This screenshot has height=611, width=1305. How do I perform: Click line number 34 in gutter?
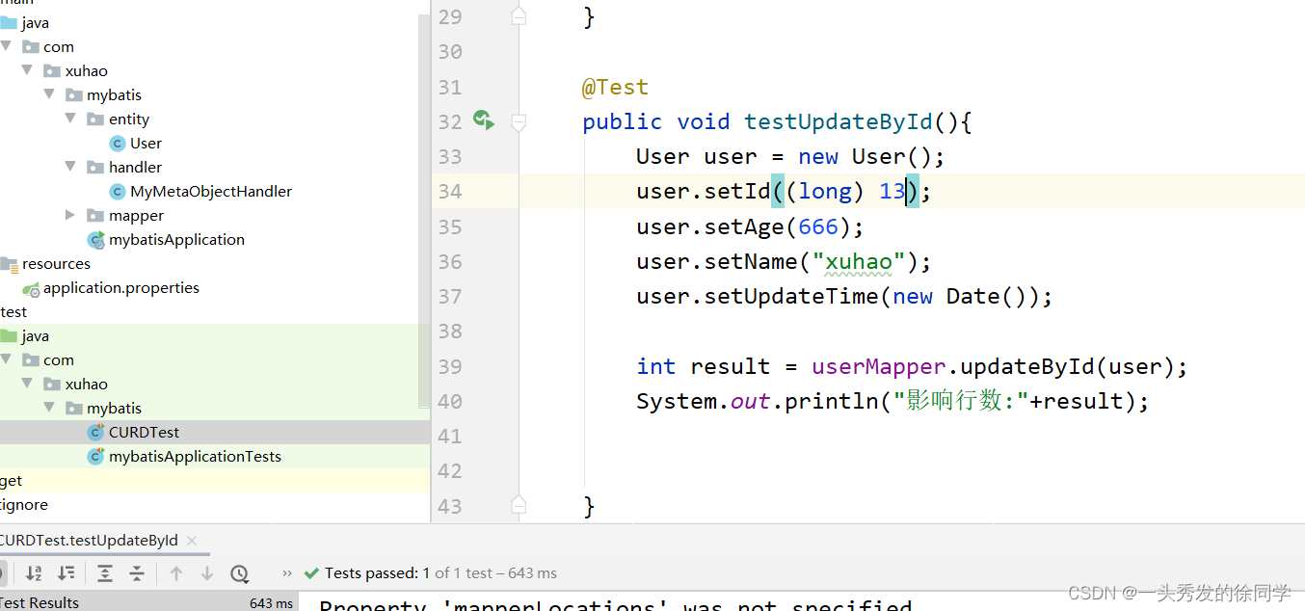point(450,191)
